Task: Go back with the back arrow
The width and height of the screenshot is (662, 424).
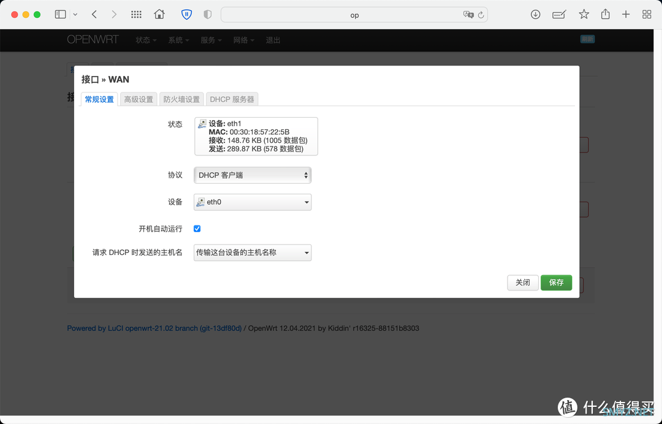Action: (94, 14)
